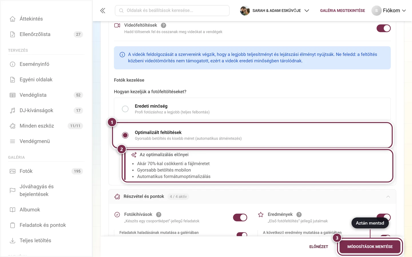Open the help icon next to Eredmények
This screenshot has height=257, width=412.
299,214
